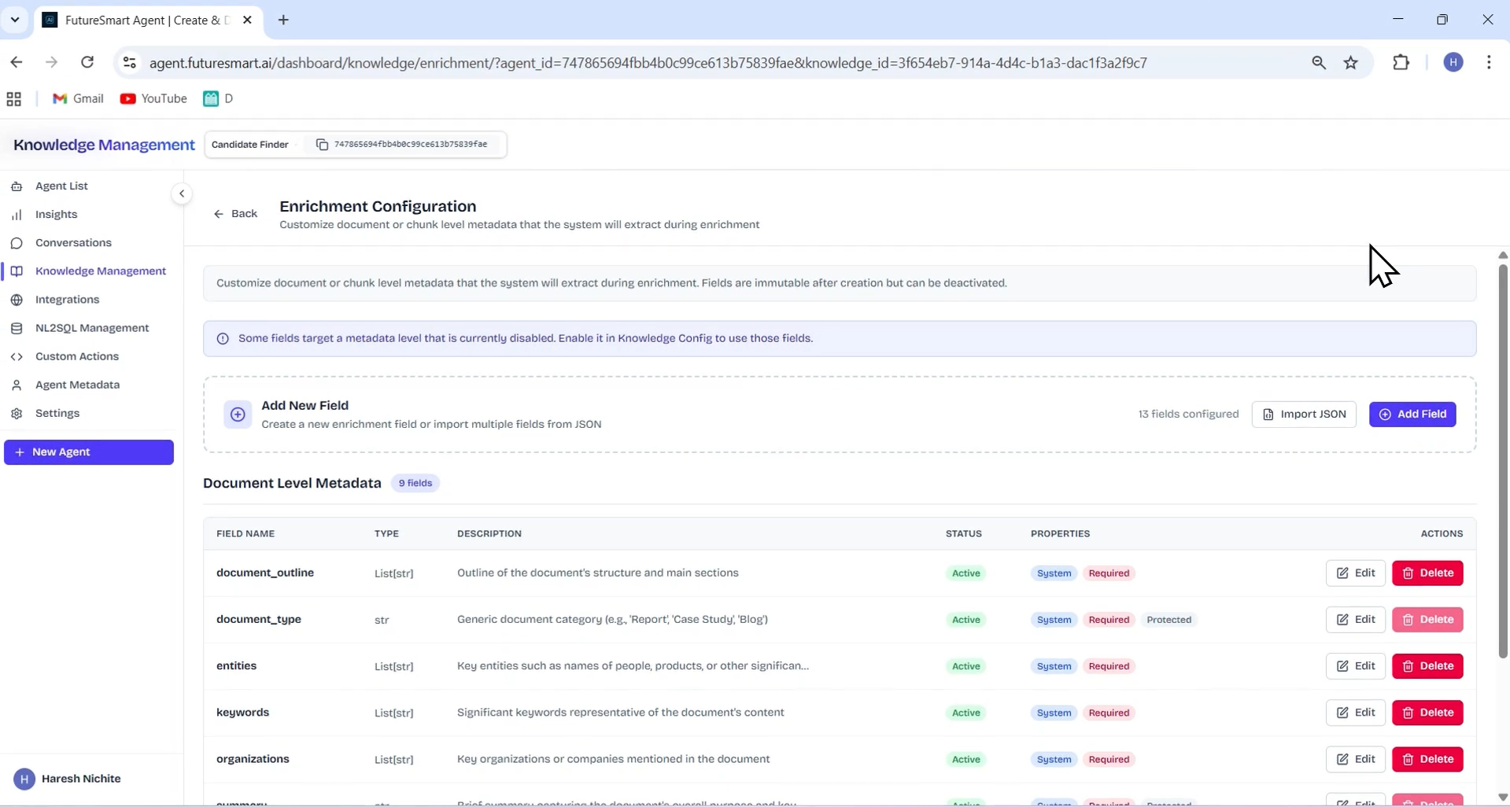Close the FutureSmart Agent tab
The image size is (1510, 807).
click(247, 20)
